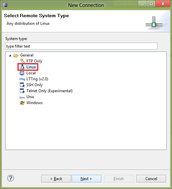Select the Telnet Only terminal icon
Viewport: 172px width, 189px height.
click(22, 91)
